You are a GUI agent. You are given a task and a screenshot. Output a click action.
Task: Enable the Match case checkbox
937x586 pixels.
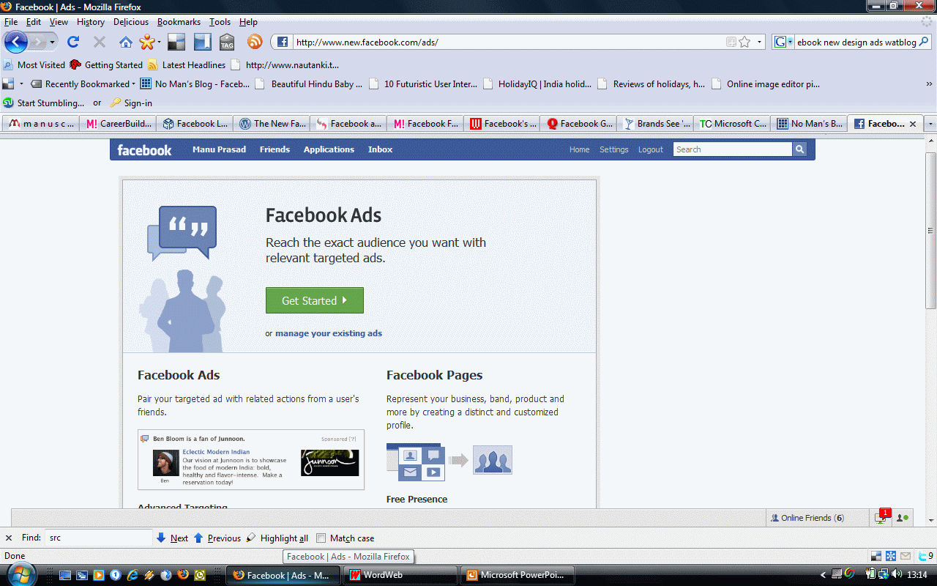tap(321, 538)
